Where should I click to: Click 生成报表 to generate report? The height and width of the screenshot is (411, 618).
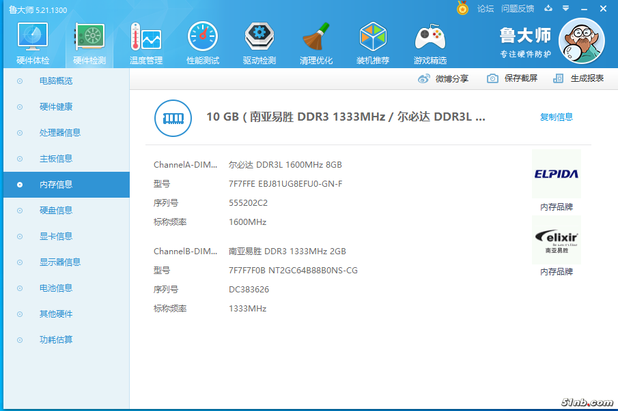coord(578,78)
